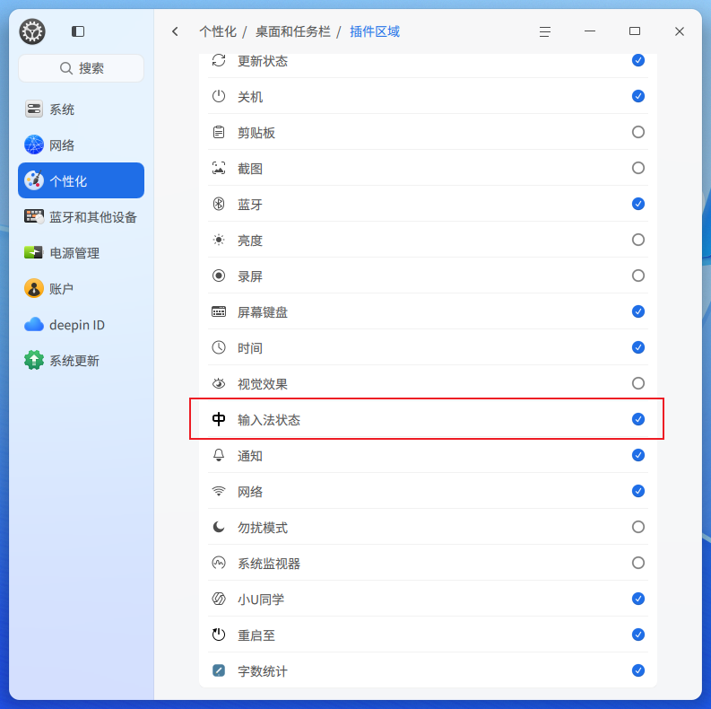
Task: Click the 更新状态 refresh icon
Action: pos(219,60)
